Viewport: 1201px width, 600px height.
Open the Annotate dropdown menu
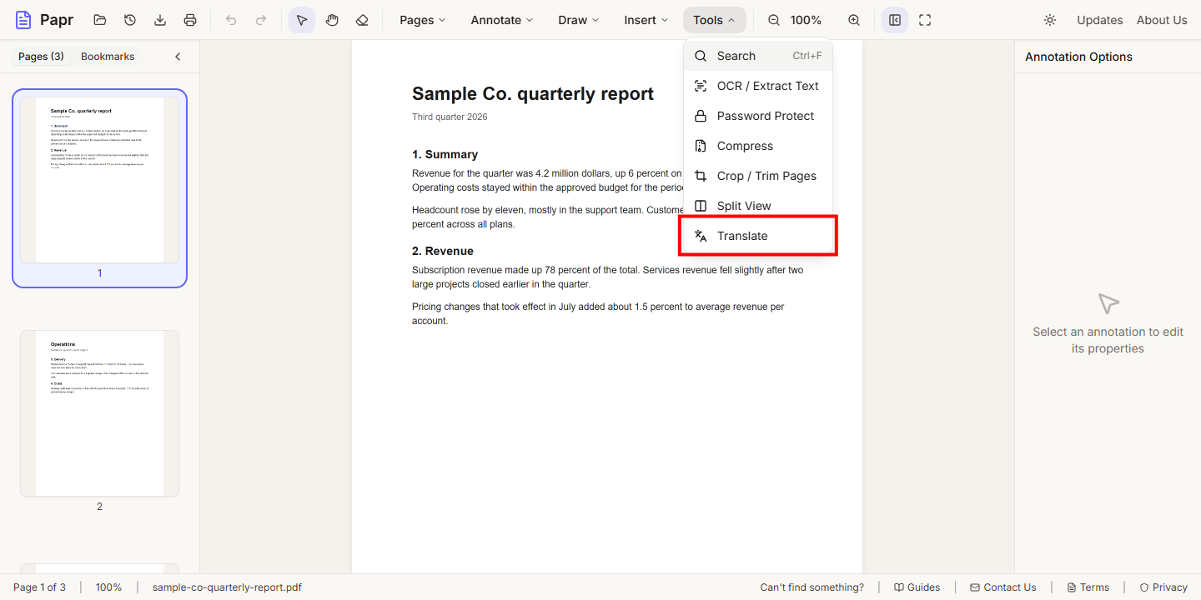pos(502,20)
